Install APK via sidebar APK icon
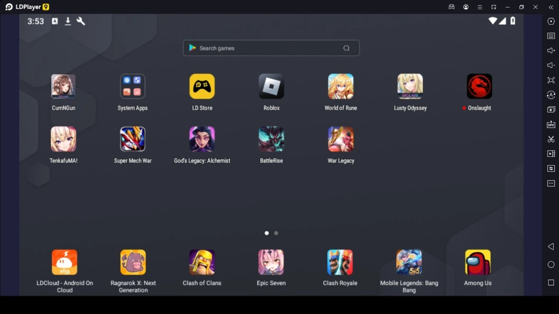This screenshot has width=559, height=314. [551, 124]
